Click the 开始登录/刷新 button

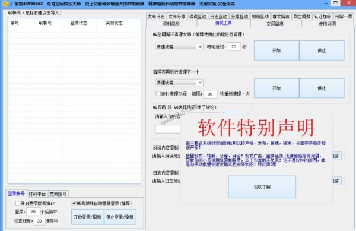click(87, 217)
